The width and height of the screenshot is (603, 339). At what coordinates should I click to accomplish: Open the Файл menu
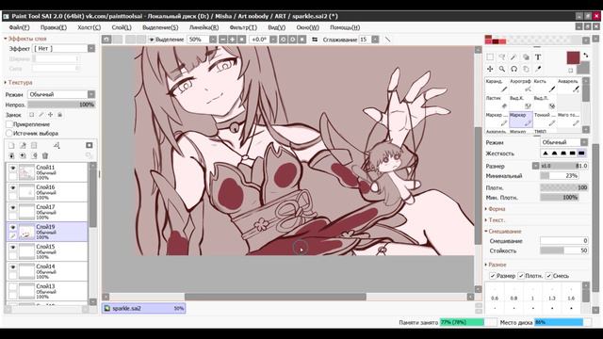(19, 27)
